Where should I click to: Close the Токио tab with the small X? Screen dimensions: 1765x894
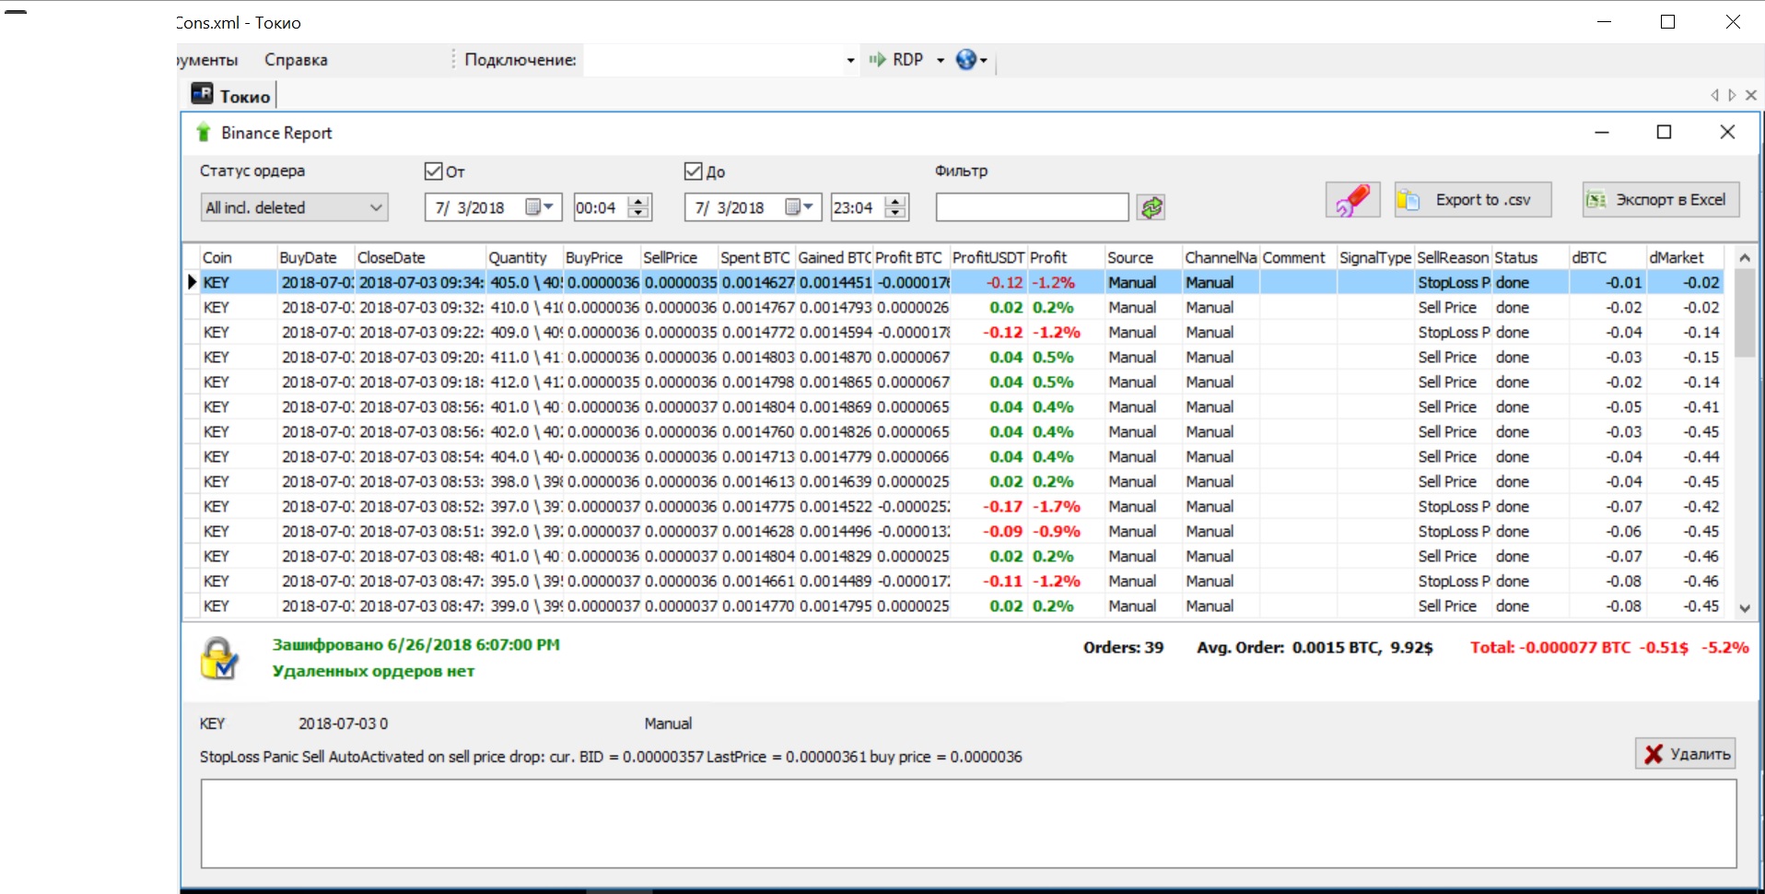click(x=1751, y=95)
